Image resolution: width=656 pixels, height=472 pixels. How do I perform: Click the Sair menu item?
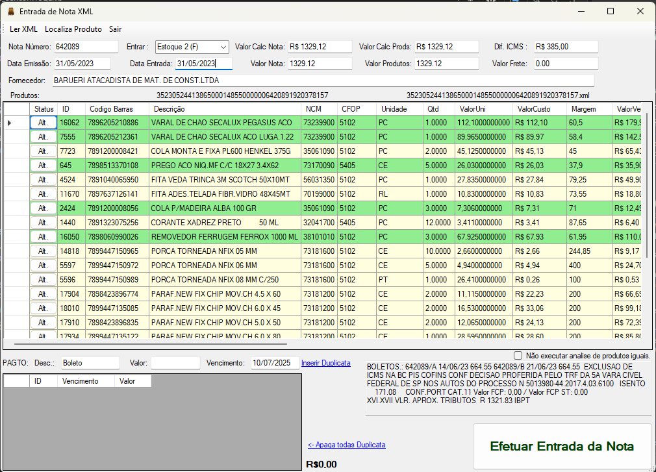115,29
